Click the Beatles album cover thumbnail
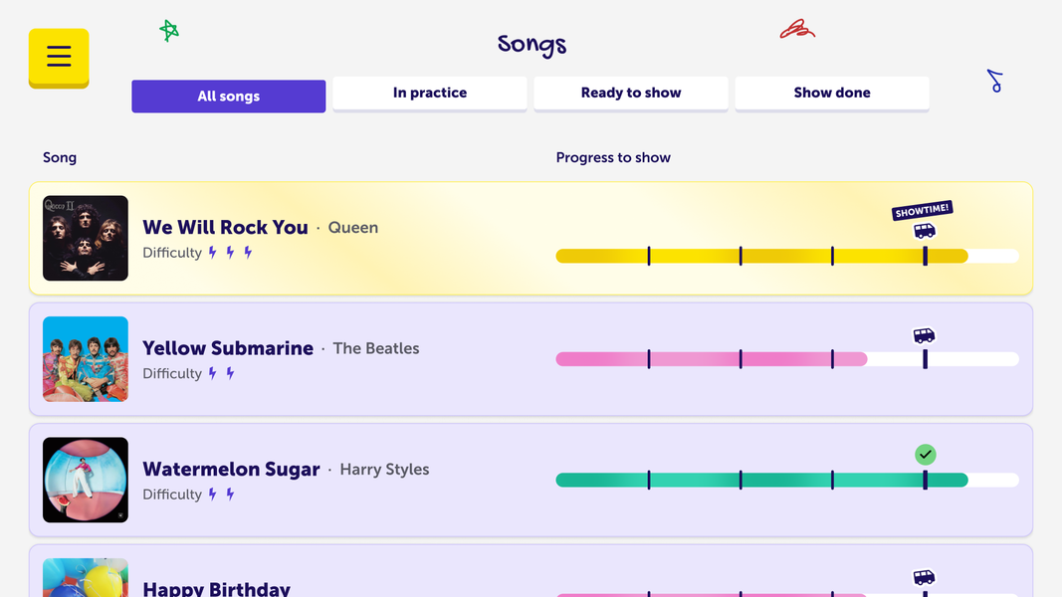This screenshot has width=1062, height=597. (86, 359)
